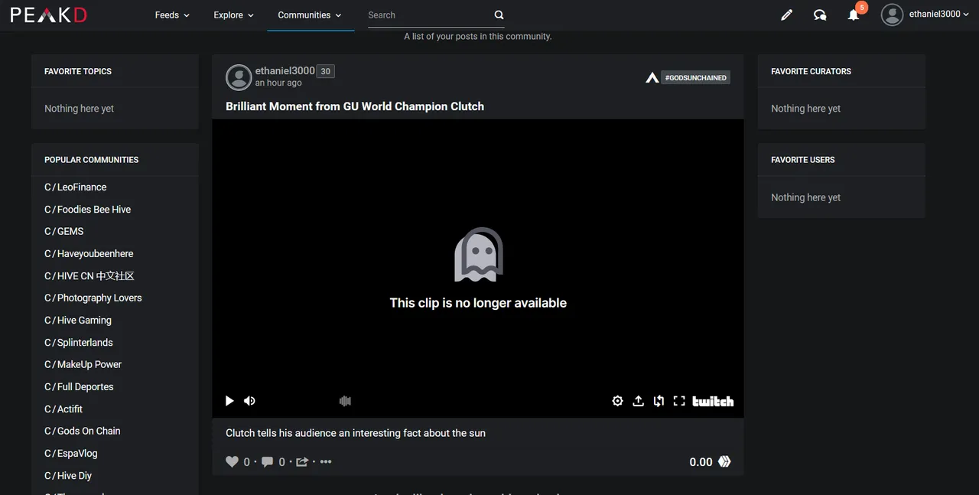Click the reputation badge 30
979x495 pixels.
coord(326,71)
